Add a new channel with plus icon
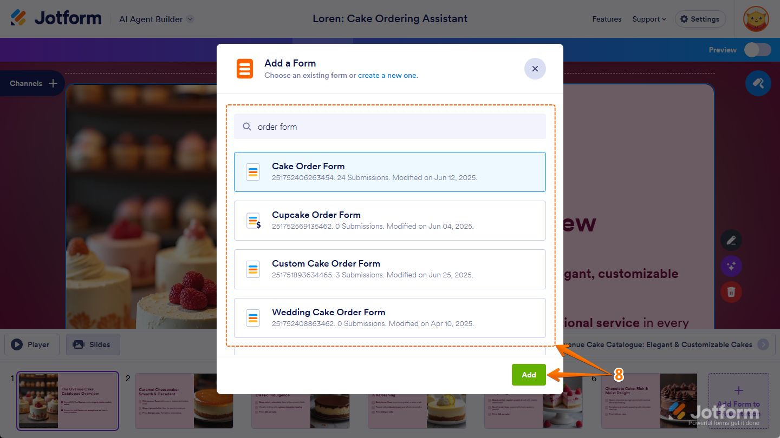The width and height of the screenshot is (780, 438). tap(53, 83)
